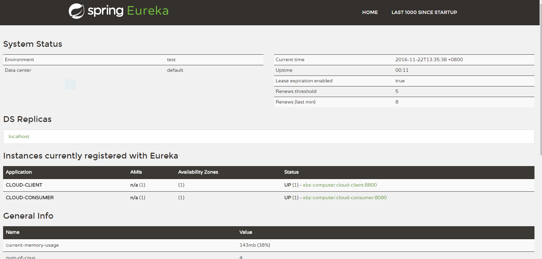
Task: Click the Environment label
Action: (x=20, y=59)
